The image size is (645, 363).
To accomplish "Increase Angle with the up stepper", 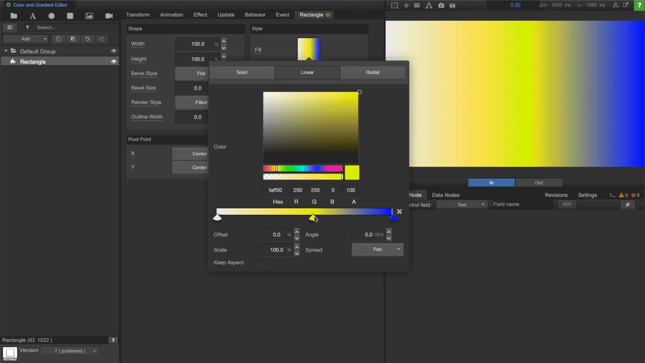I will [389, 232].
